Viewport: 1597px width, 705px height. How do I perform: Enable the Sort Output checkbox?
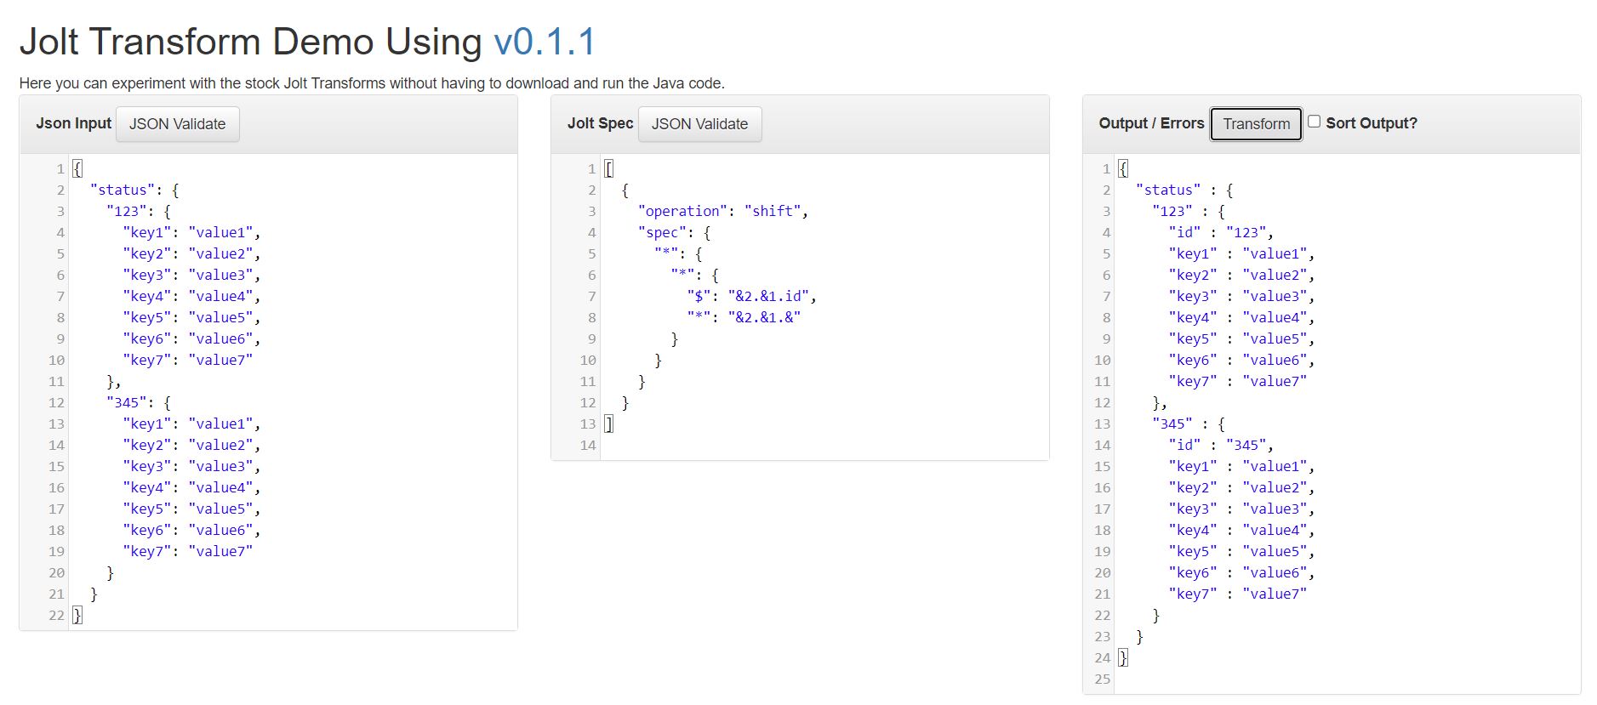click(x=1314, y=122)
